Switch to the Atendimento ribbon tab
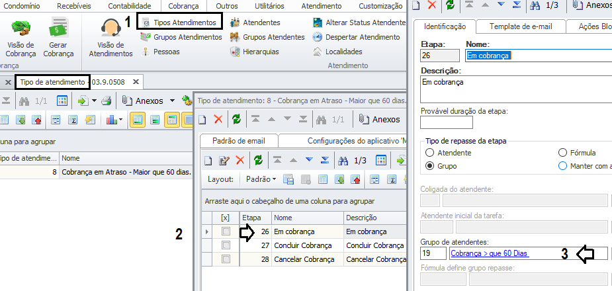This screenshot has width=612, height=291. [x=322, y=6]
